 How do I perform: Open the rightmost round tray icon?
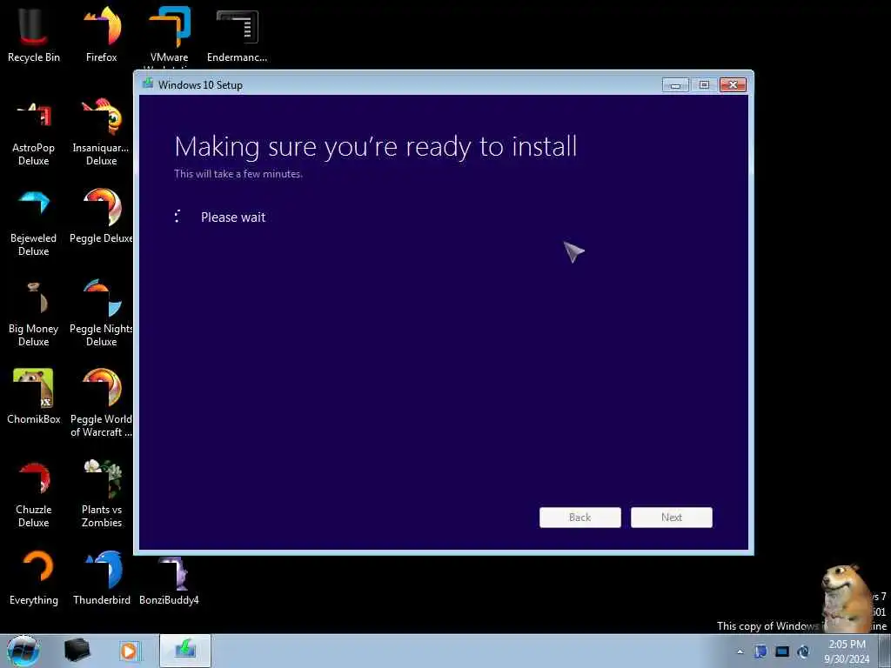tap(803, 651)
